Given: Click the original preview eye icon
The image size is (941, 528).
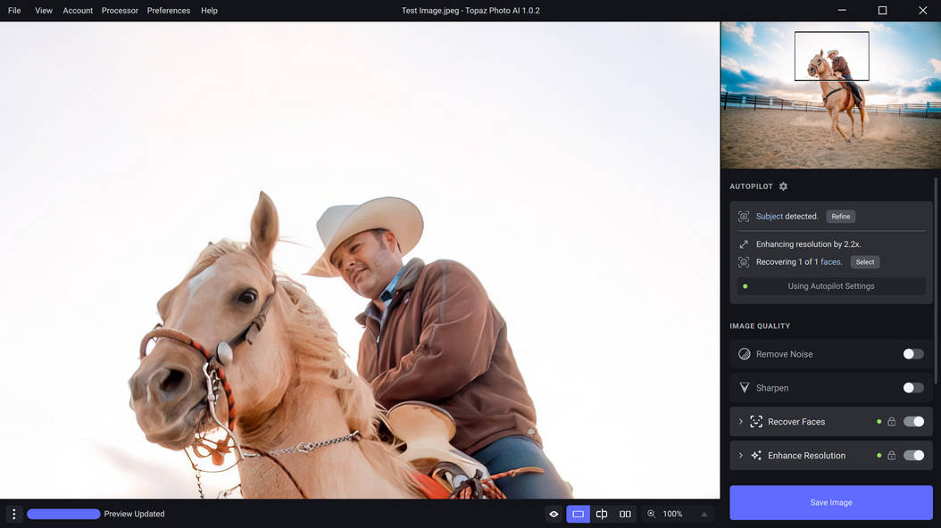Looking at the screenshot, I should point(554,514).
